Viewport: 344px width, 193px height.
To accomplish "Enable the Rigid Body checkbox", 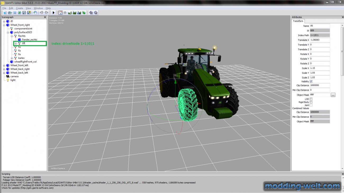I will 311,102.
